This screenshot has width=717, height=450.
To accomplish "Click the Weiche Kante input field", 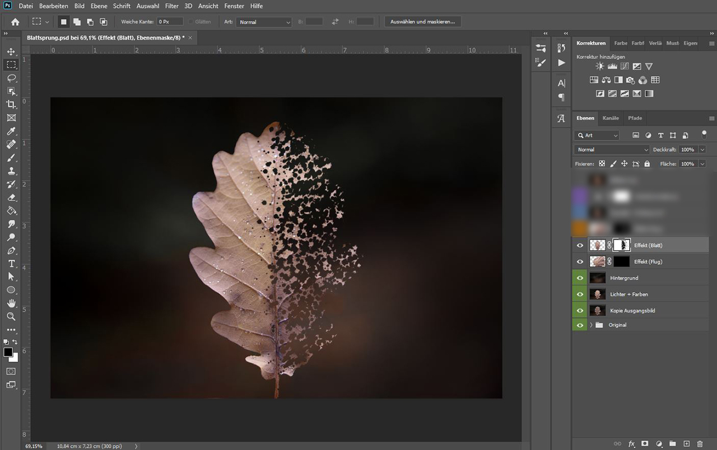I will click(169, 22).
